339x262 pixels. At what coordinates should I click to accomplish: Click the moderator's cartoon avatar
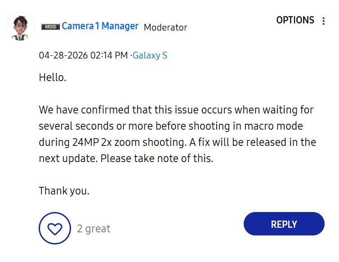20,26
